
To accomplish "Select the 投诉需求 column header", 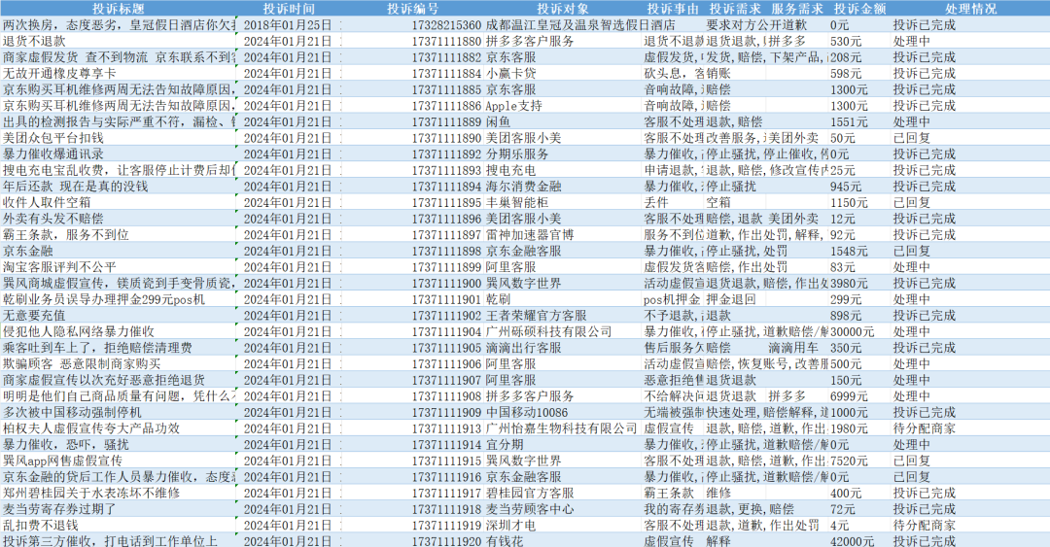I will 735,9.
